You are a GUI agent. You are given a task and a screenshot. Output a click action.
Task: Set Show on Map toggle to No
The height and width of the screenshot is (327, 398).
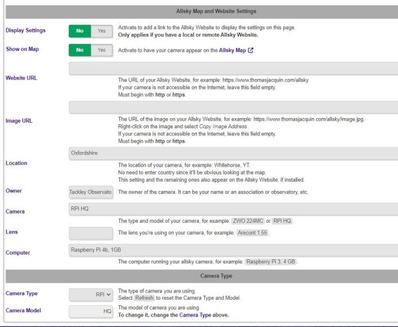[80, 50]
